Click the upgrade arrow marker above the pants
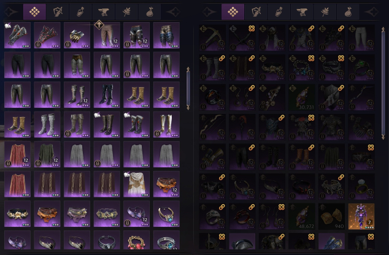389x255 pixels. tap(99, 25)
